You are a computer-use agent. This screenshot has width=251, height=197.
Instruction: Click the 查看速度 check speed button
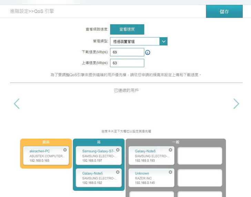coord(127,30)
